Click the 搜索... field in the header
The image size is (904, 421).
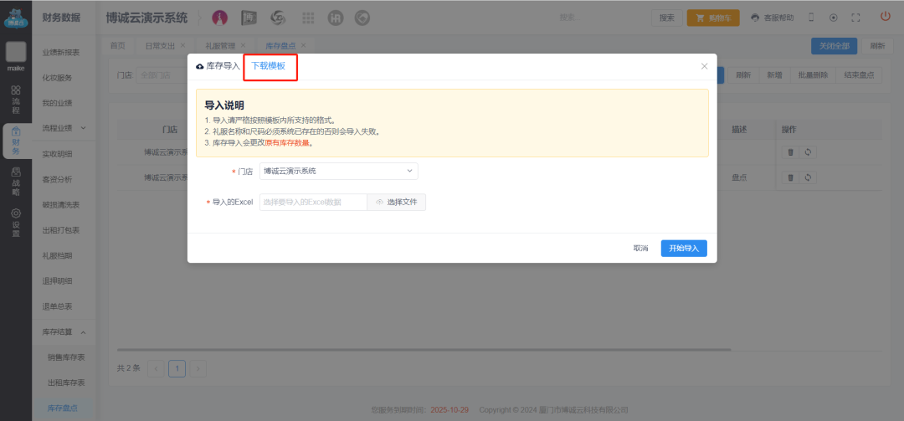pyautogui.click(x=601, y=18)
